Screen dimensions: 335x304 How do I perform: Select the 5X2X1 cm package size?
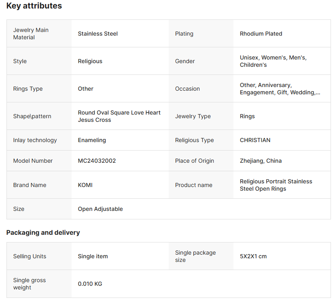(x=253, y=256)
